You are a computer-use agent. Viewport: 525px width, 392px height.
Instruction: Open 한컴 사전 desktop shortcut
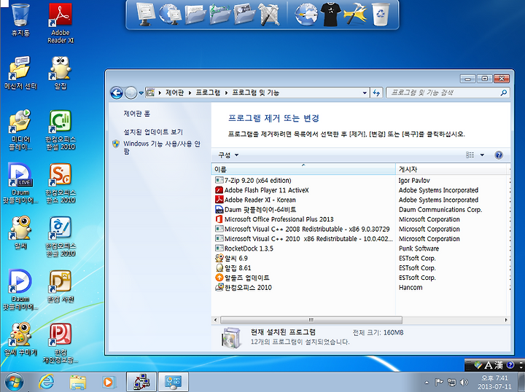pos(61,286)
